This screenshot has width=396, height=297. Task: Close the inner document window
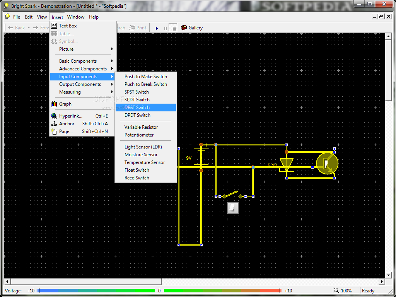tap(389, 17)
